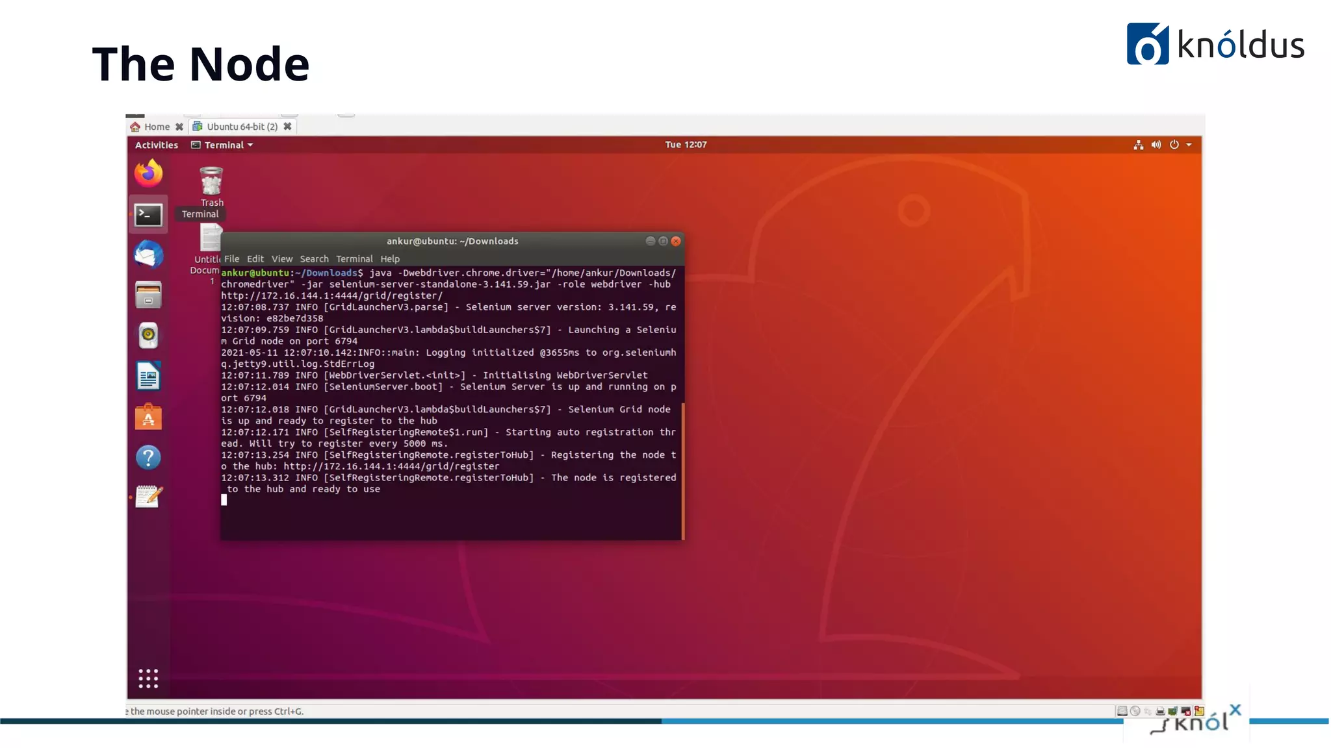
Task: Open the Files manager dock icon
Action: point(148,295)
